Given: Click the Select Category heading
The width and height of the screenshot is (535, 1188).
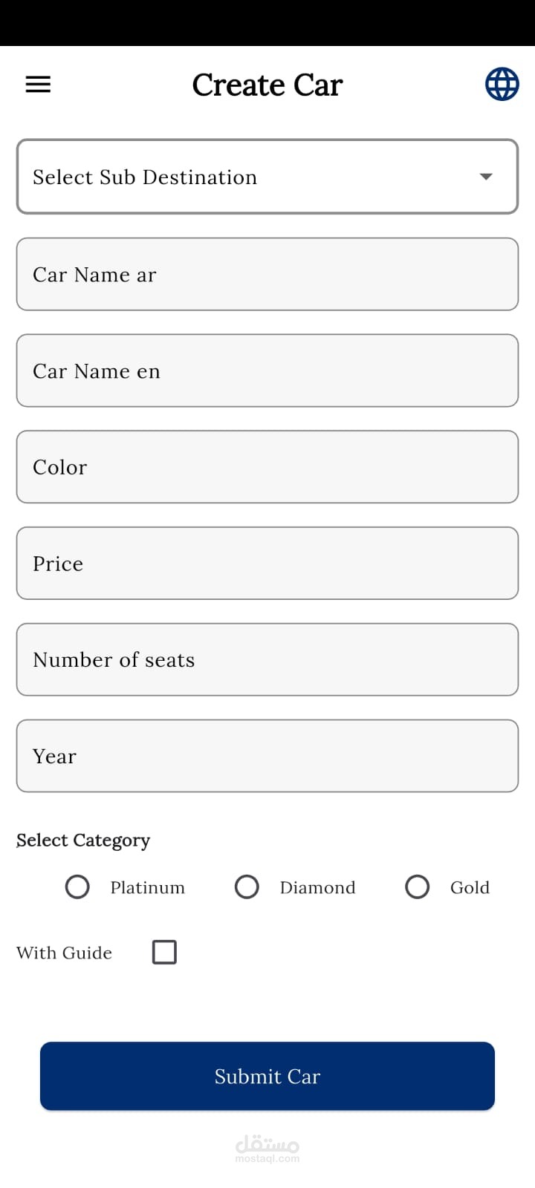Looking at the screenshot, I should pos(83,840).
